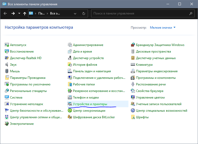Open the Автозапуск icon
The width and height of the screenshot is (198, 144).
(7, 45)
